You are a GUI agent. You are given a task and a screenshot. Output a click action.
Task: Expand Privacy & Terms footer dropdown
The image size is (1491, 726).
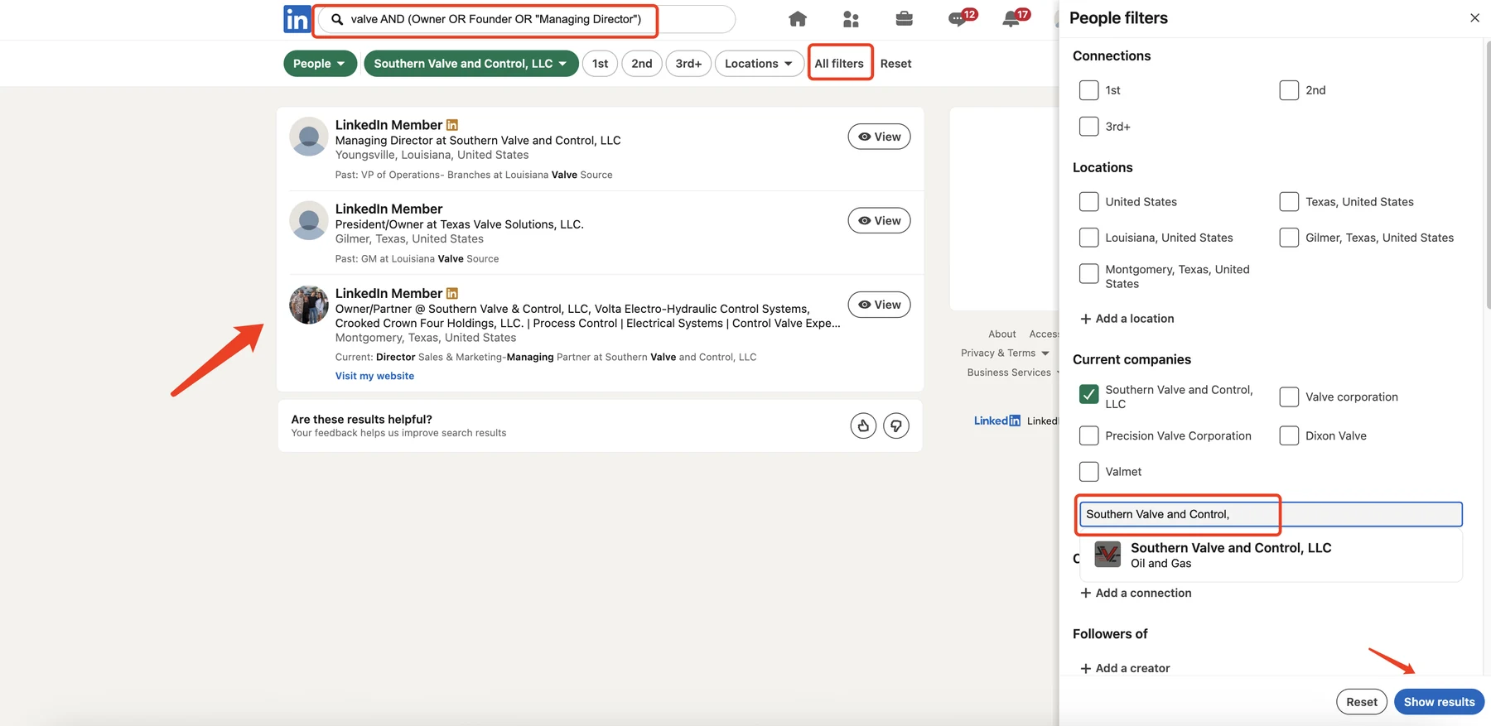point(1004,353)
